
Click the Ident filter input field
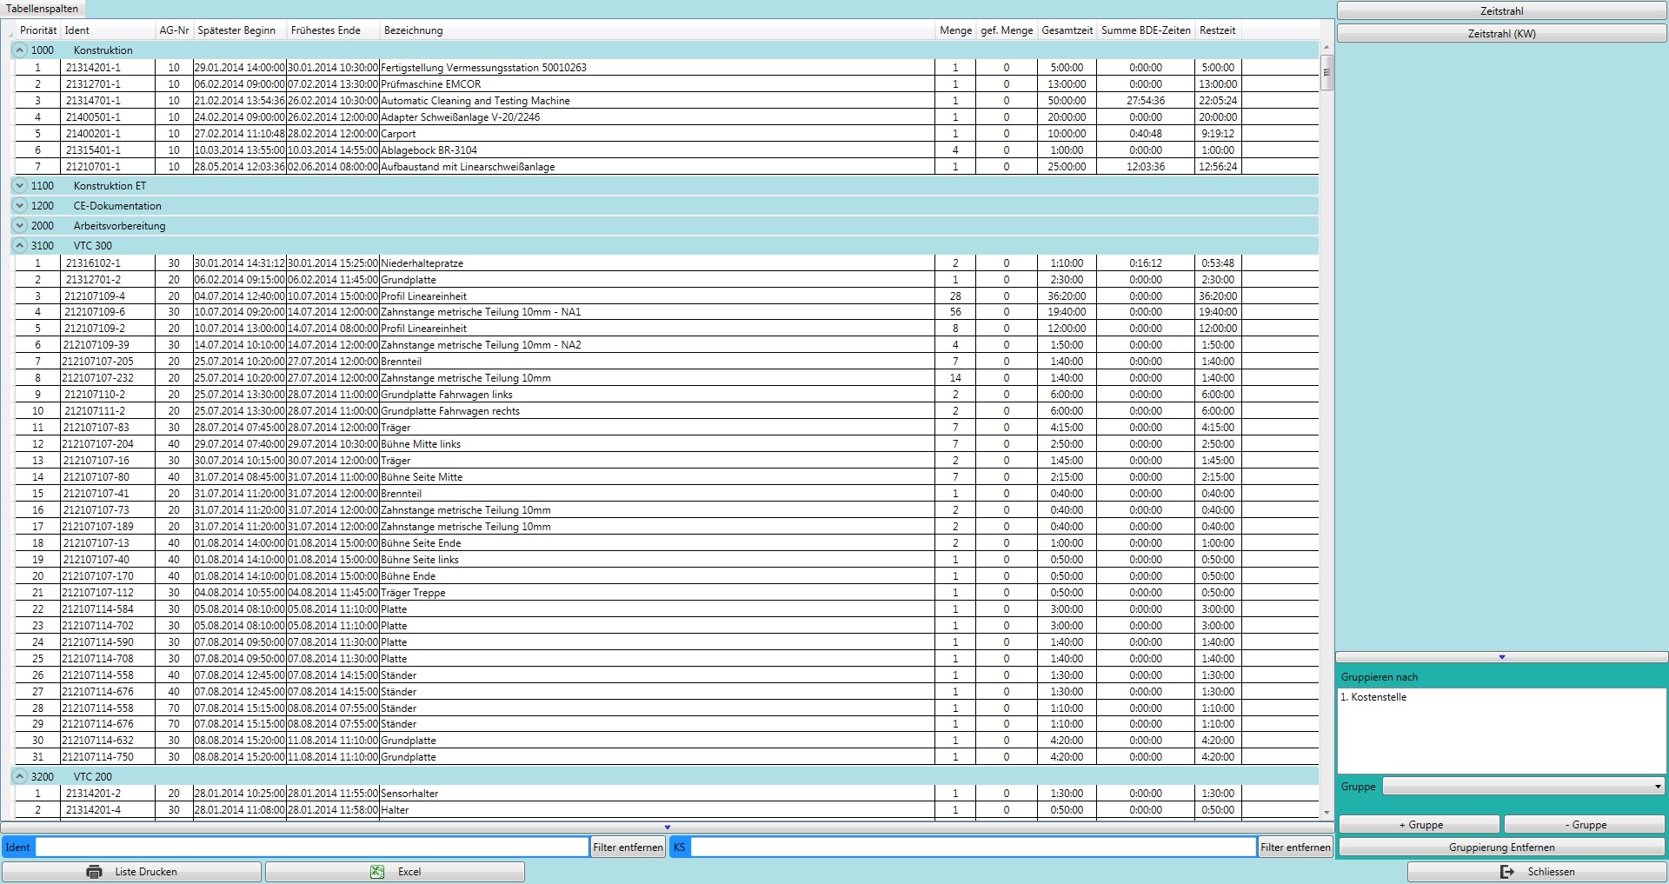click(312, 847)
